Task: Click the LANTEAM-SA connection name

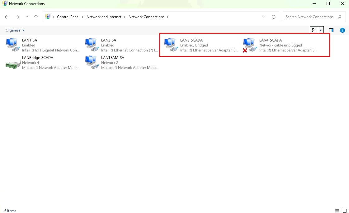Action: 113,58
